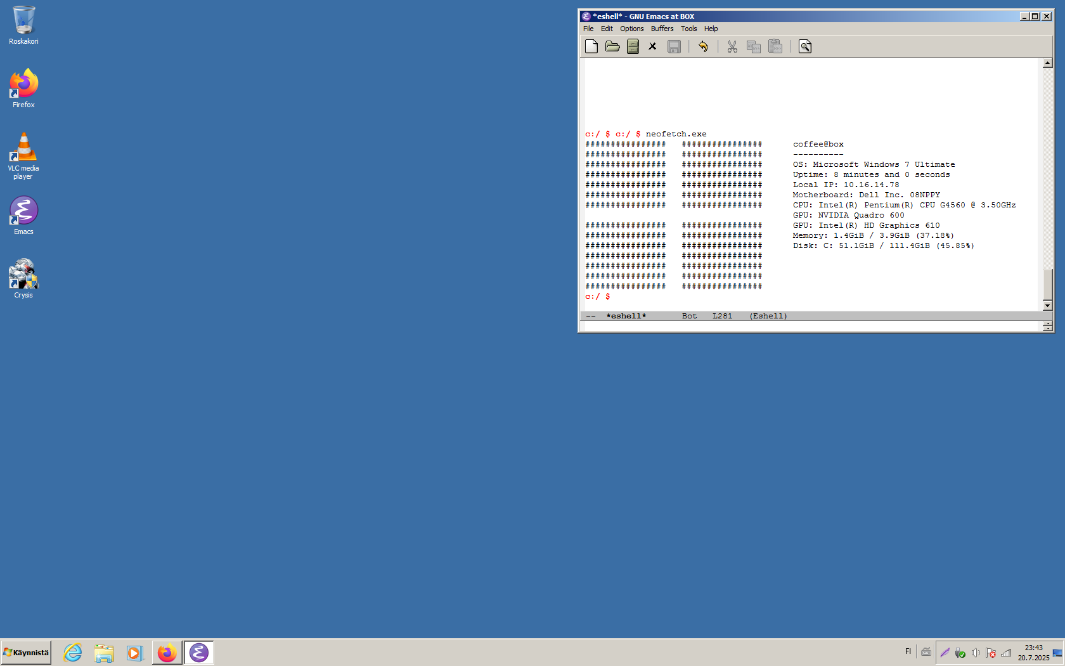Screen dimensions: 1065x666
Task: Open the Buffers menu
Action: click(662, 29)
